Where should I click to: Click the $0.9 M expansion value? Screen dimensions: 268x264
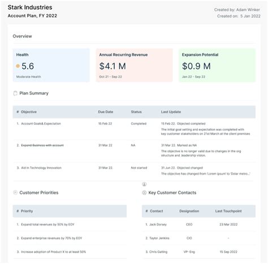196,66
